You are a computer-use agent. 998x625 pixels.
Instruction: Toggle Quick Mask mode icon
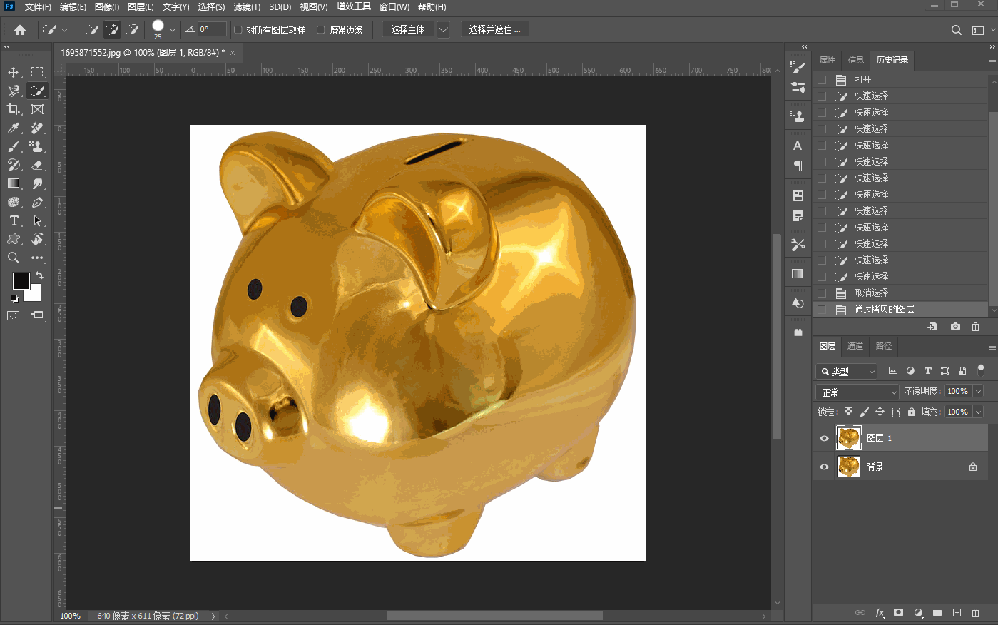click(14, 315)
